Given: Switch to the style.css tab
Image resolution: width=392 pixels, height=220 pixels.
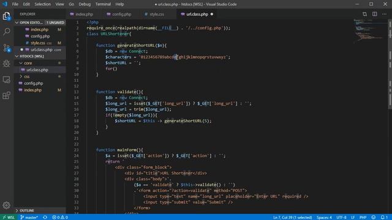Looking at the screenshot, I should coord(157,14).
